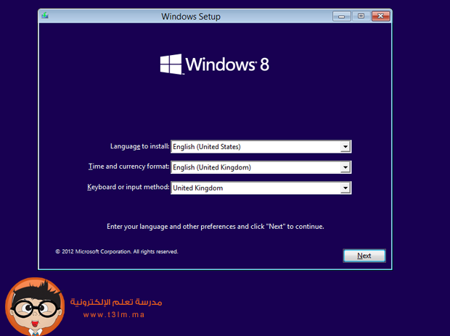Select the English (United States) language field
Screen dimensions: 450x336
click(x=254, y=147)
